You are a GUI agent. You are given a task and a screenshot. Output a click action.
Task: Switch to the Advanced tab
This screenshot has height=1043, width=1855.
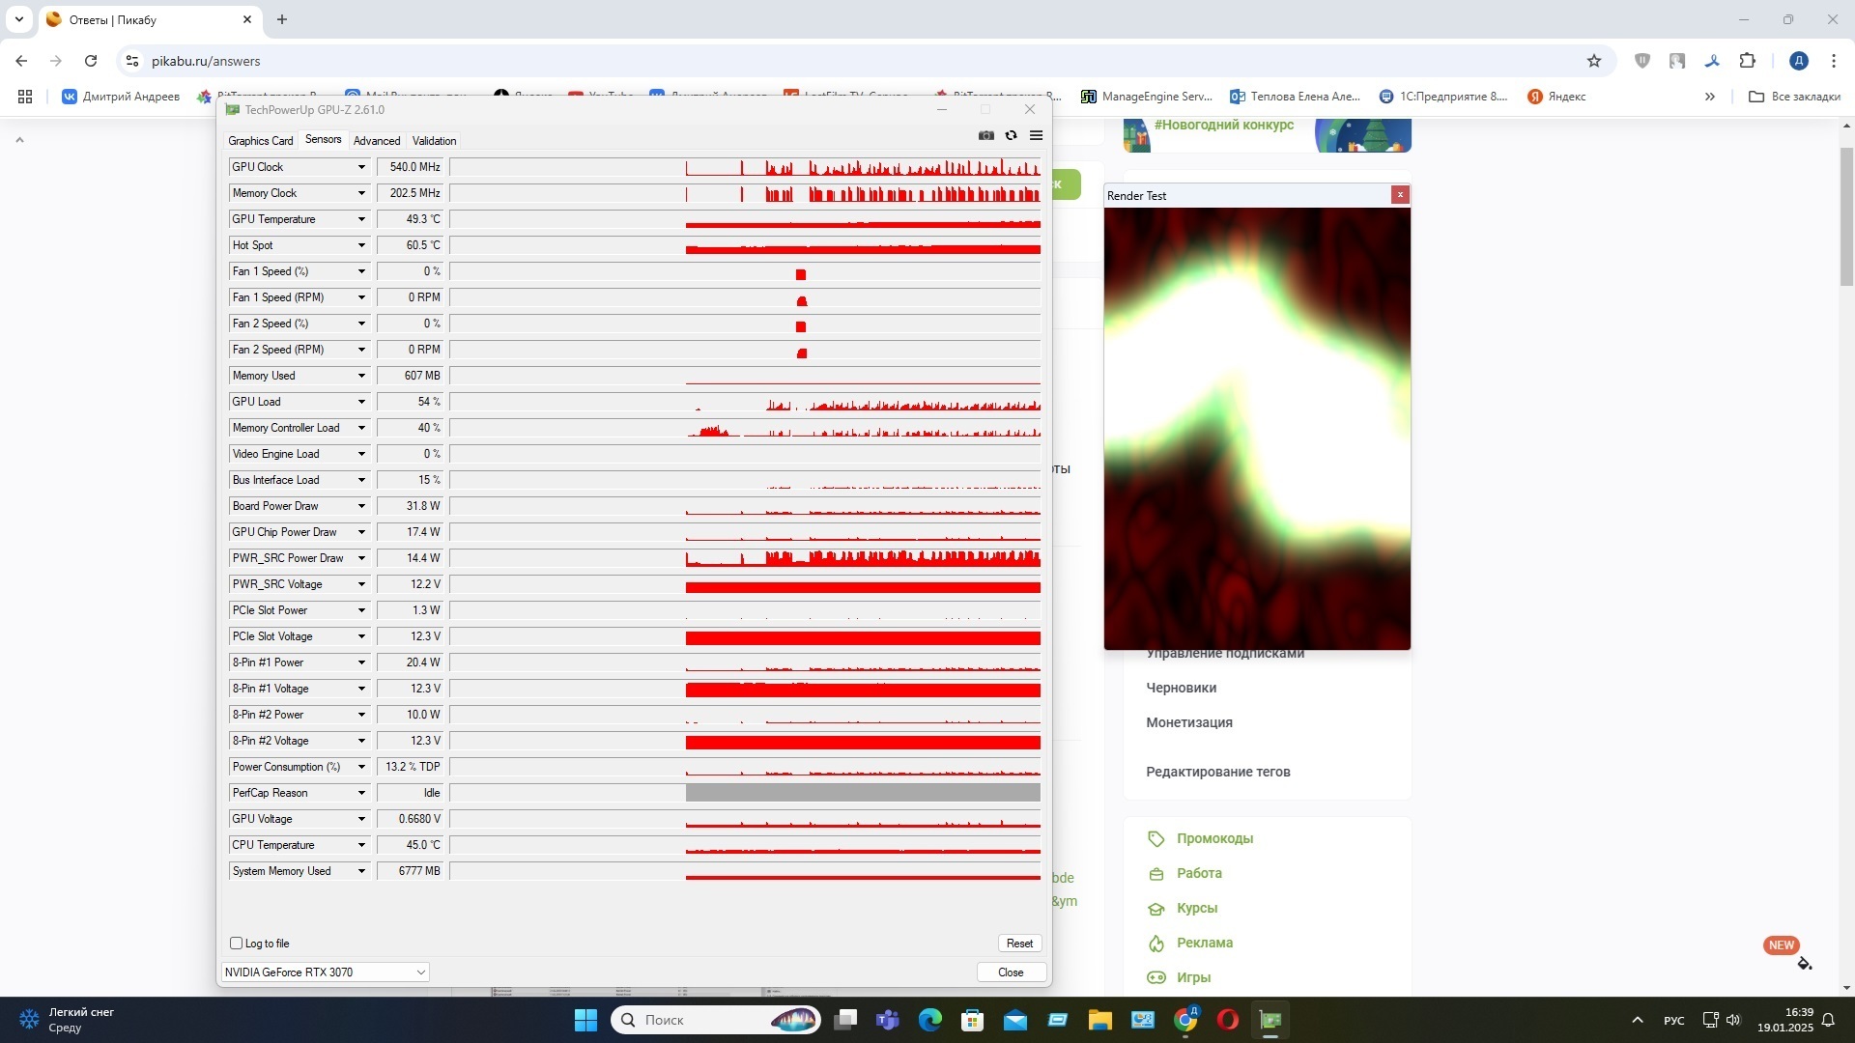coord(376,141)
